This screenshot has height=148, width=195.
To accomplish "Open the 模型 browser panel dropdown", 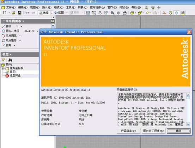I will (11, 54).
